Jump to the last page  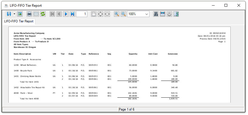(x=72, y=14)
